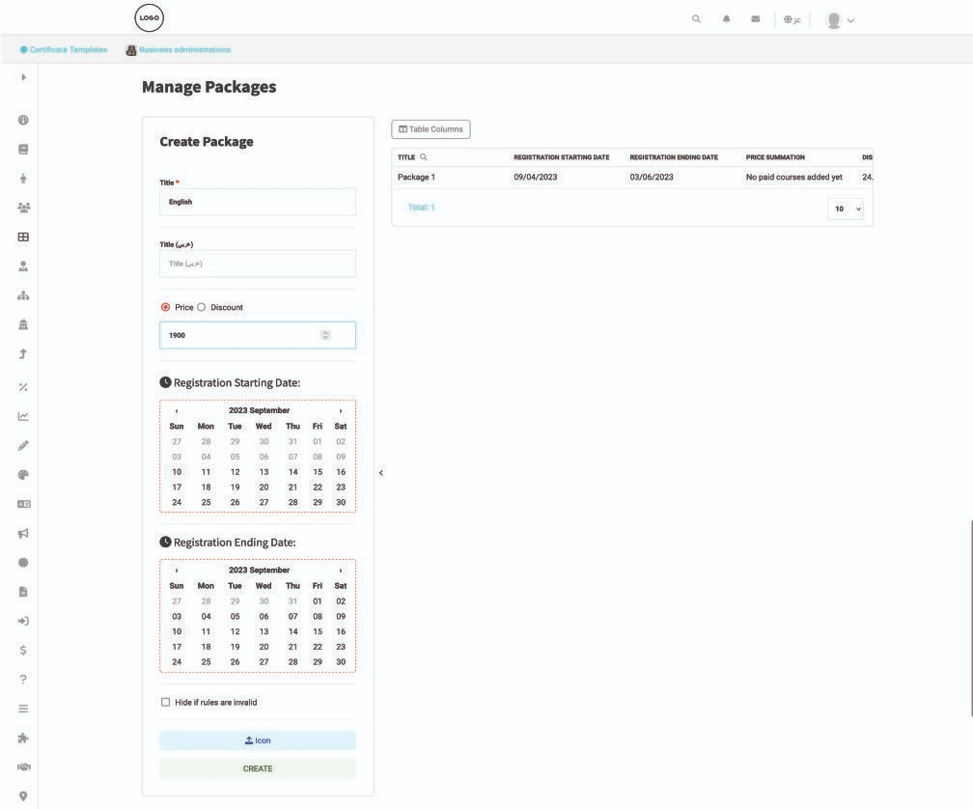Screen dimensions: 973x809
Task: Go to next month in ending date calendar
Action: [x=340, y=571]
